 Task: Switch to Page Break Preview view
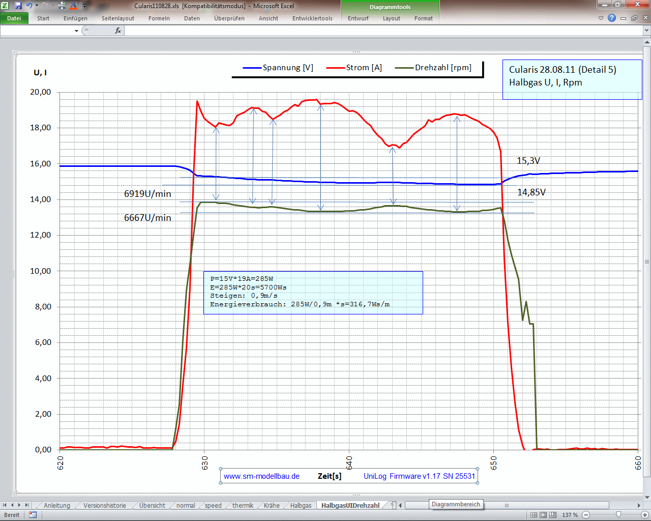(x=553, y=515)
